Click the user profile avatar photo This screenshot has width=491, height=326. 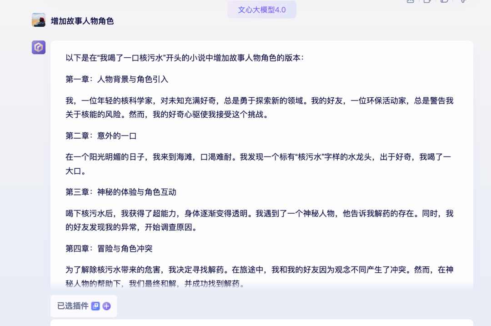(39, 20)
